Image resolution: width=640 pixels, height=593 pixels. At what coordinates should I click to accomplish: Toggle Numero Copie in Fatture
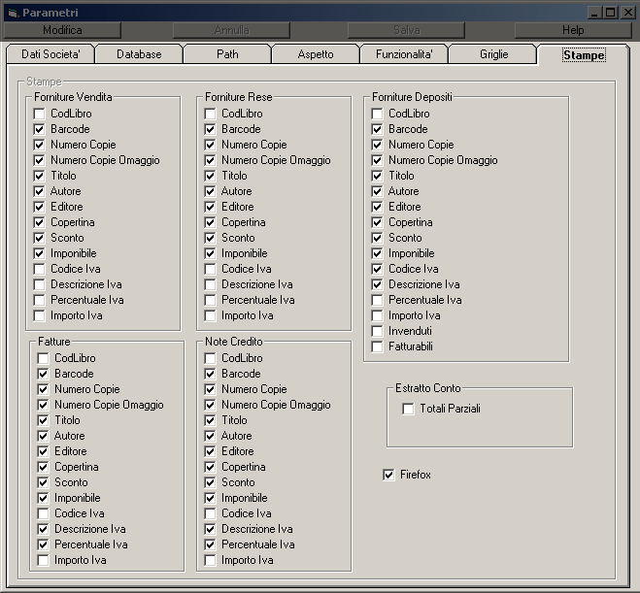(x=43, y=389)
